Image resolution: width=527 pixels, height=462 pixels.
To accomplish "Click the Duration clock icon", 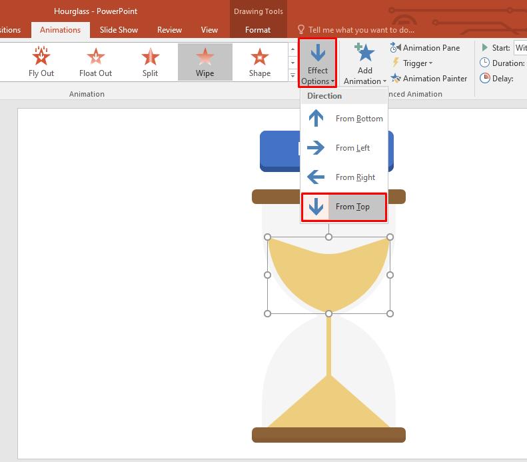I will click(484, 63).
